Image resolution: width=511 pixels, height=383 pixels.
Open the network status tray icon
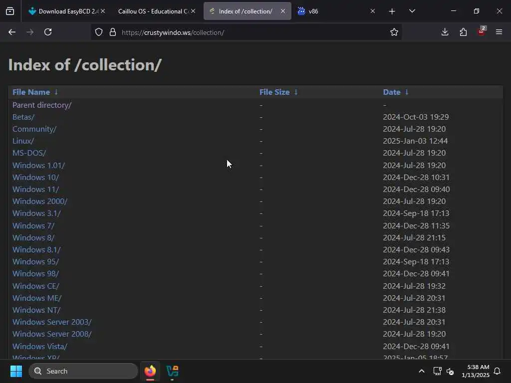437,371
